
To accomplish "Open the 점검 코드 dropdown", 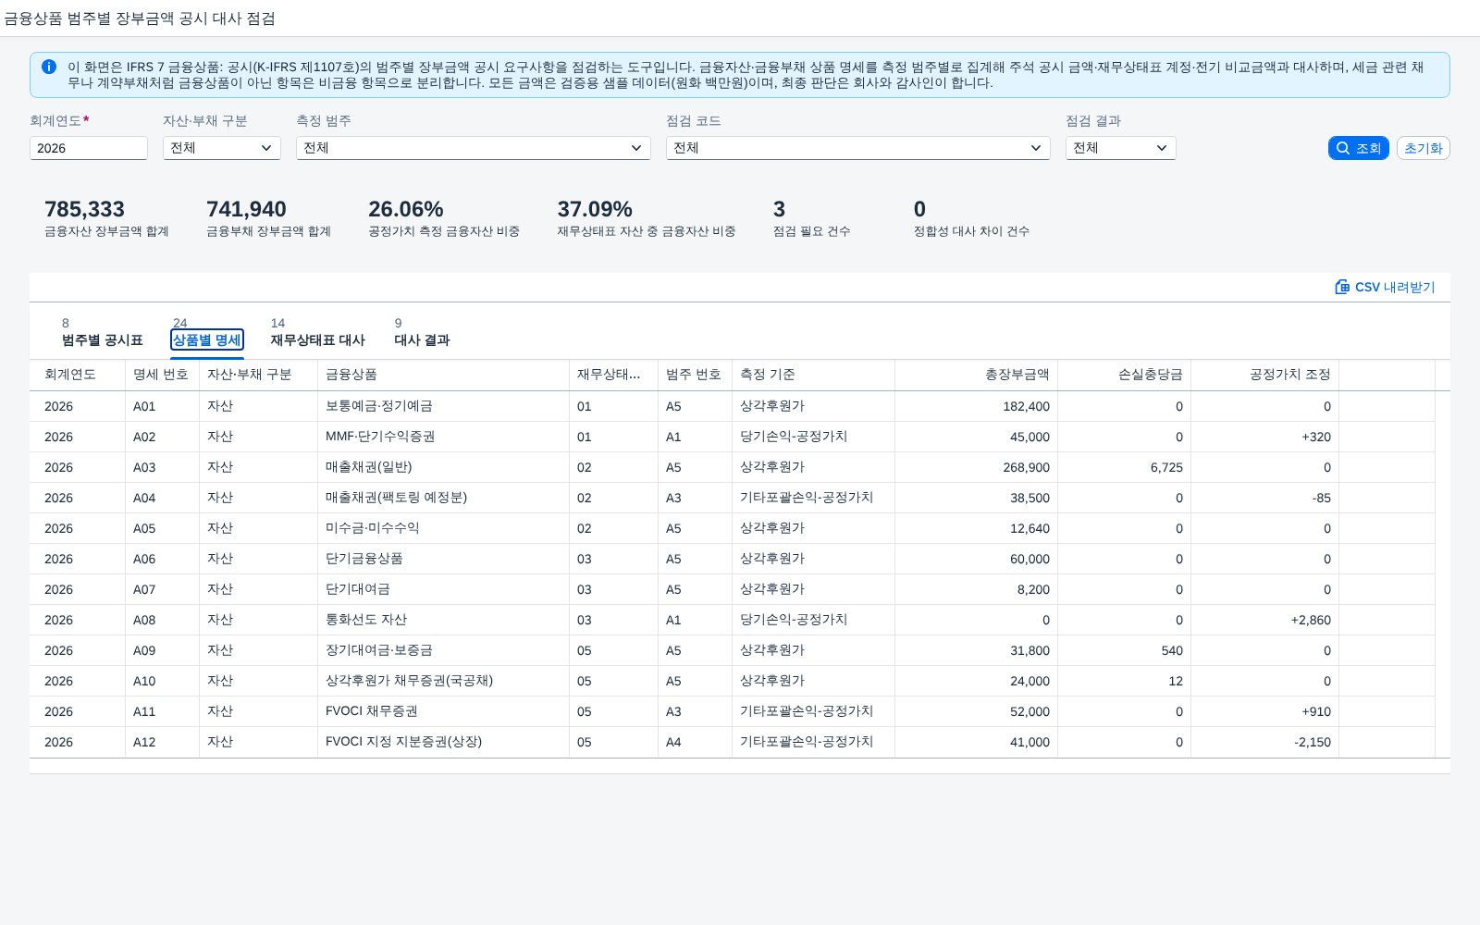I will [858, 148].
